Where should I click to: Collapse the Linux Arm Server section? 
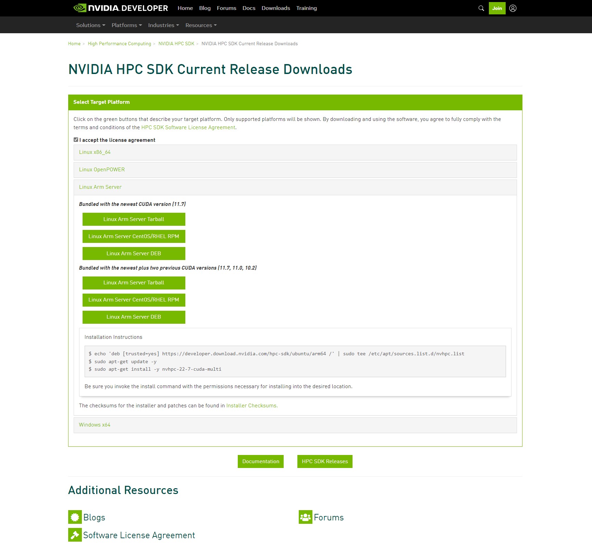point(295,187)
